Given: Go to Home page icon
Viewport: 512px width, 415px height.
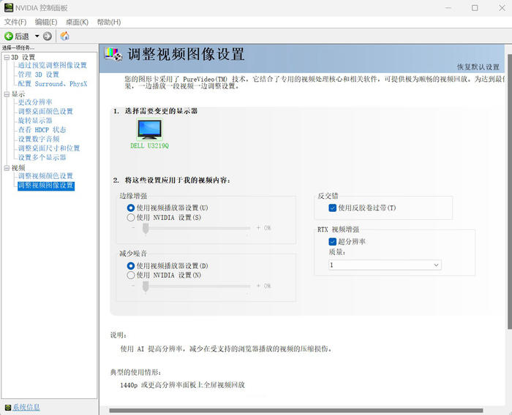Looking at the screenshot, I should tap(64, 36).
